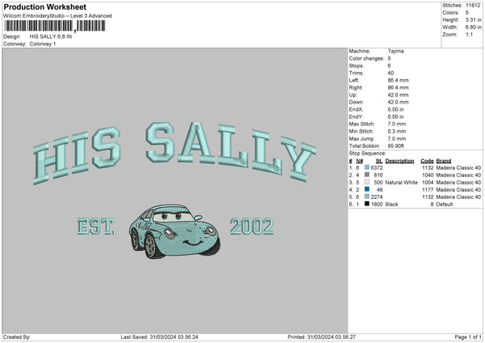Click the light blue swatch for stop 1
Viewport: 485px width, 343px height.
coord(369,167)
